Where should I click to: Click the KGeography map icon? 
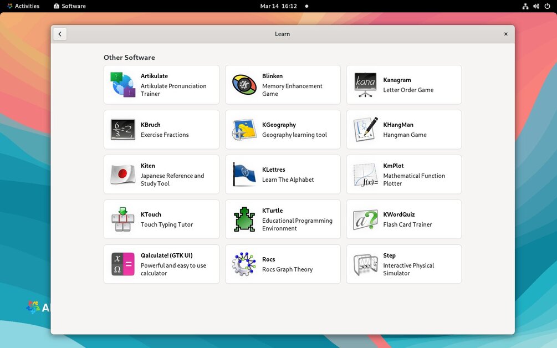tap(244, 130)
